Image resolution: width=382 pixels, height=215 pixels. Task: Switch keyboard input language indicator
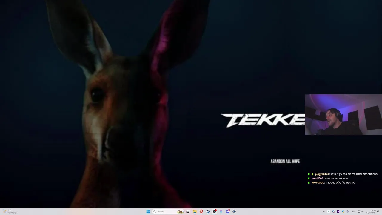(x=353, y=211)
